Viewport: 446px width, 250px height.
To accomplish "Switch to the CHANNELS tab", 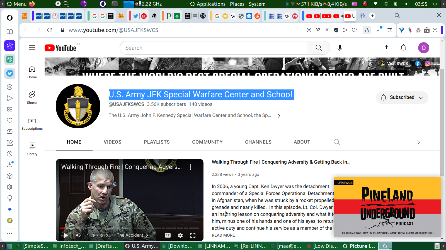I will click(258, 142).
